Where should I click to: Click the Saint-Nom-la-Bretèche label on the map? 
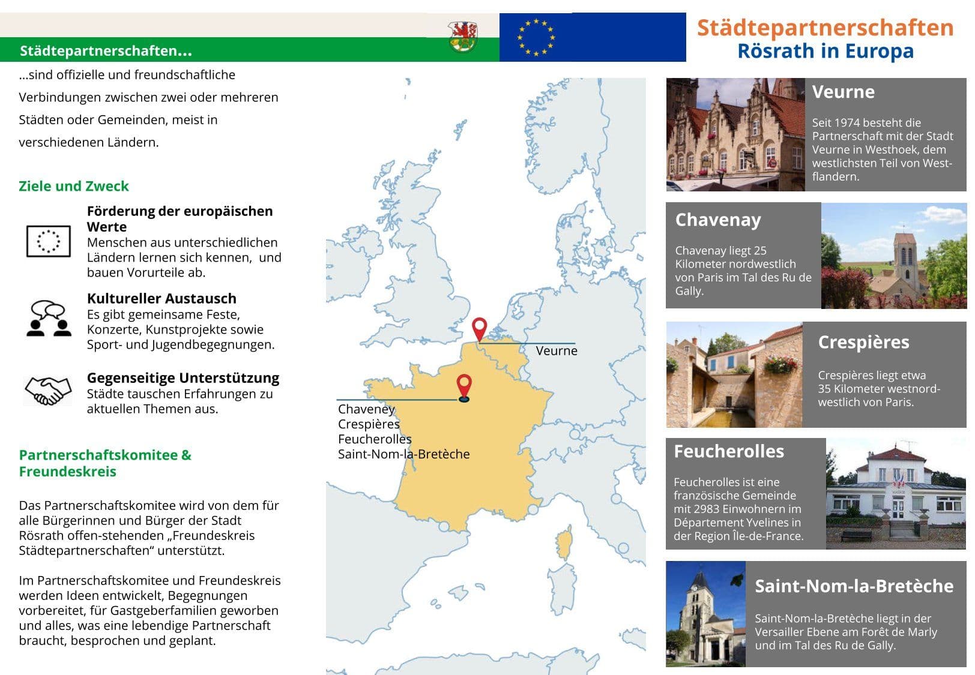(x=403, y=454)
